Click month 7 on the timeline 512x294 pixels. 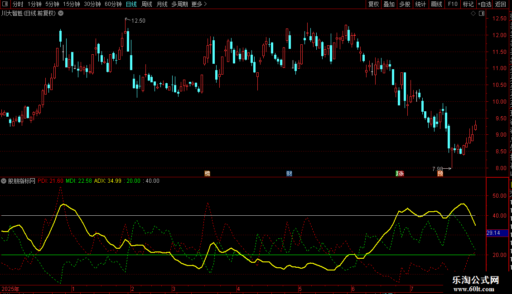412,289
